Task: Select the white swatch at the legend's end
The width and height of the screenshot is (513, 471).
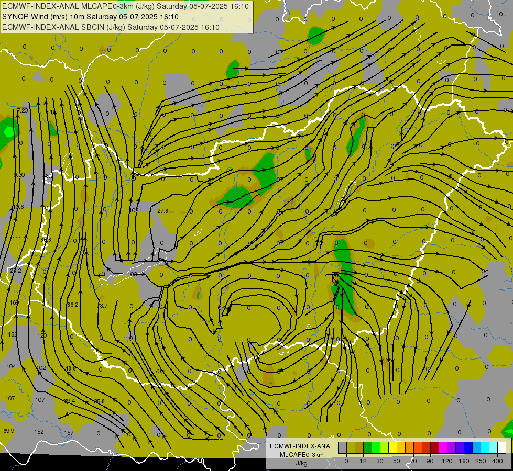Action: tap(502, 447)
